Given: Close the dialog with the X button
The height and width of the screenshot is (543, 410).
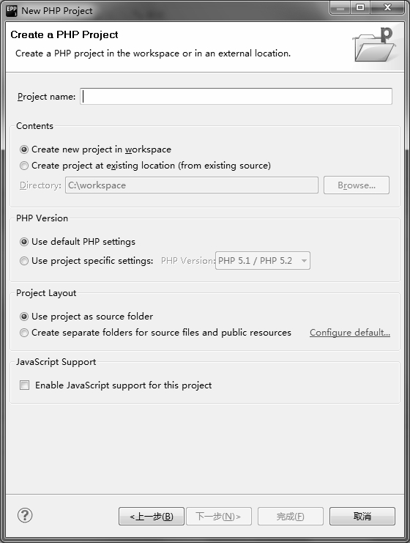Looking at the screenshot, I should point(387,7).
